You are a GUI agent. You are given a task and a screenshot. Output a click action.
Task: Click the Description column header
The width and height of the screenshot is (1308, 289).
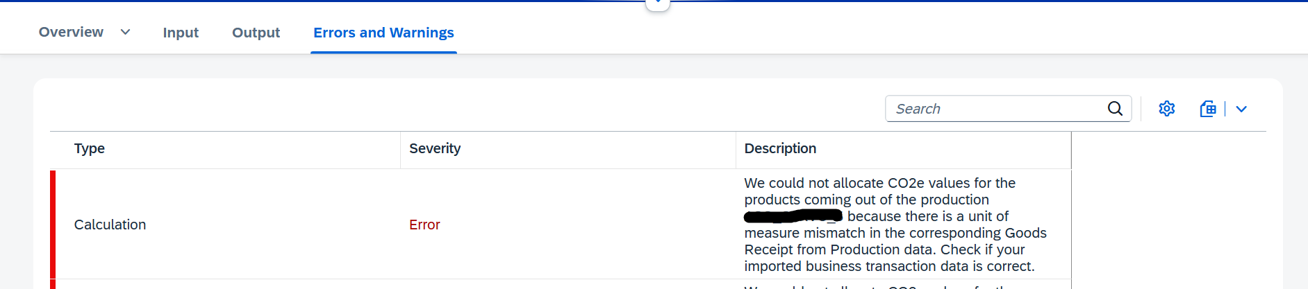(x=780, y=148)
